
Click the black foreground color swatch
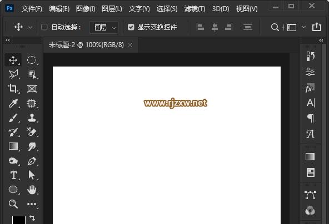point(19,220)
